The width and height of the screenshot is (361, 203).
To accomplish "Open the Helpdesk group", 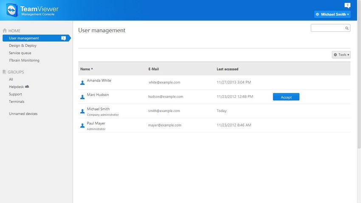I will tap(16, 87).
